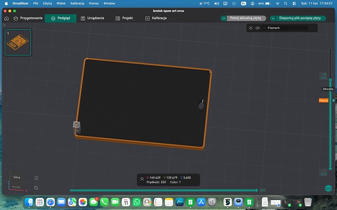Click Potnij aktualną płytę button

[246, 18]
